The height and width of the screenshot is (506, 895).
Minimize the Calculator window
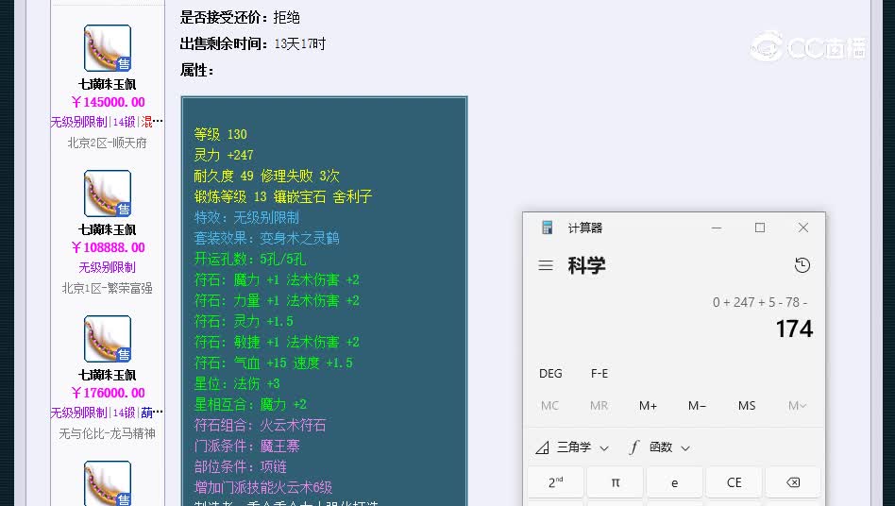(717, 228)
